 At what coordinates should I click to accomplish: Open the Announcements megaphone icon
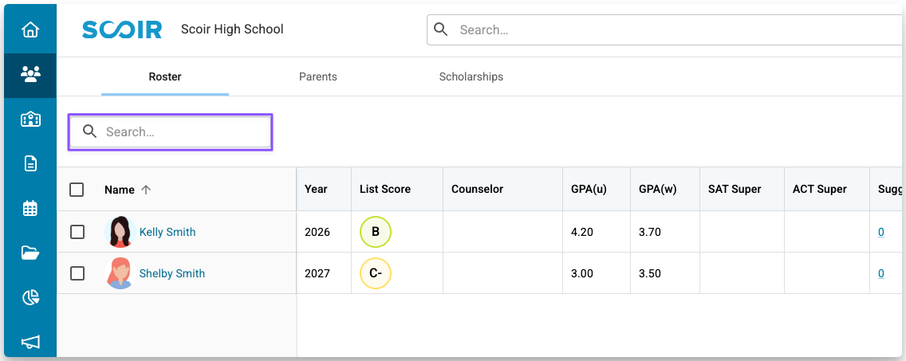coord(30,342)
